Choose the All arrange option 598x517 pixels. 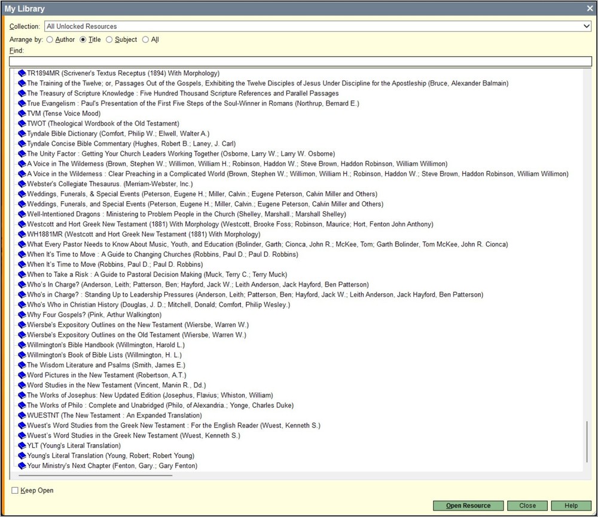pos(145,39)
